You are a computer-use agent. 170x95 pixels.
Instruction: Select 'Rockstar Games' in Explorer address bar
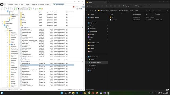(x=113, y=11)
